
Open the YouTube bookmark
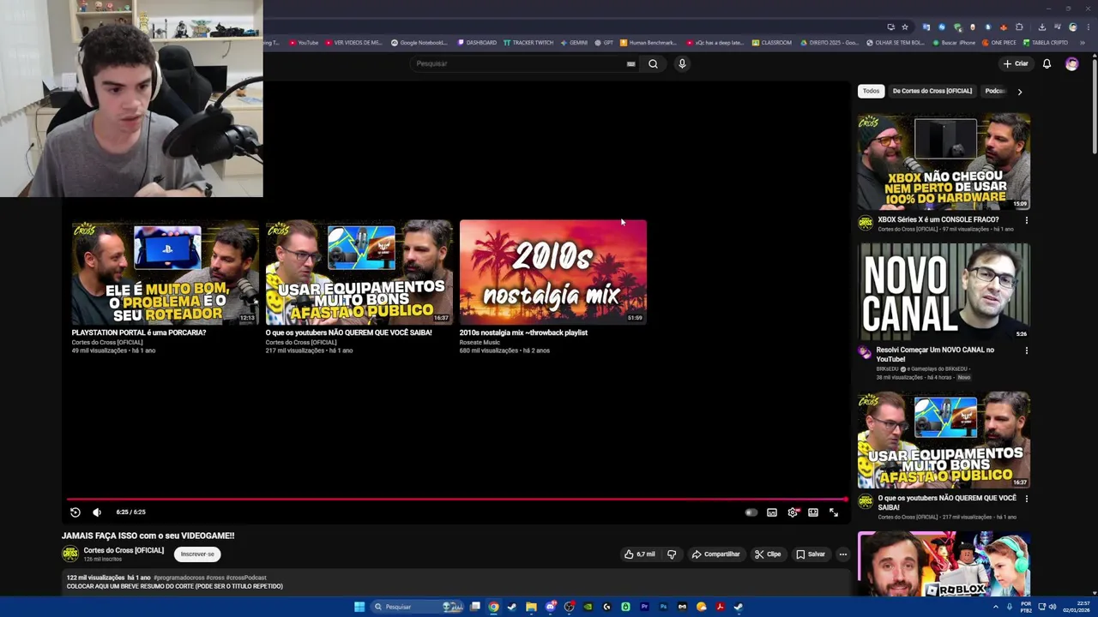tap(304, 43)
